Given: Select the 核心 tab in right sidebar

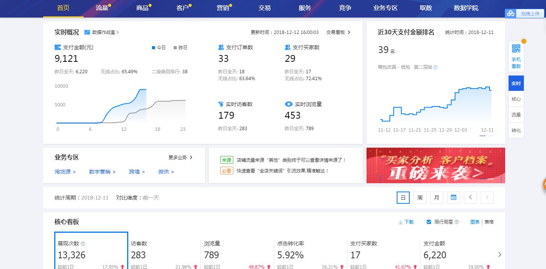Looking at the screenshot, I should coord(516,99).
